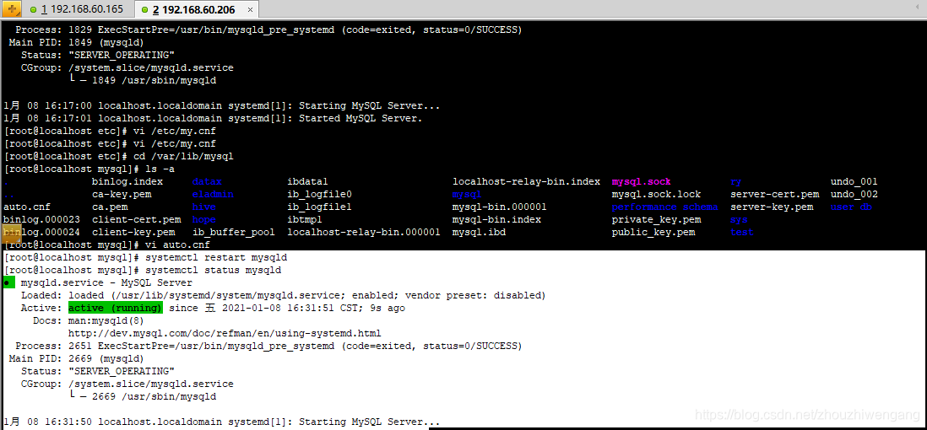Click the blue 'datax' directory name
The height and width of the screenshot is (430, 927).
pos(207,181)
